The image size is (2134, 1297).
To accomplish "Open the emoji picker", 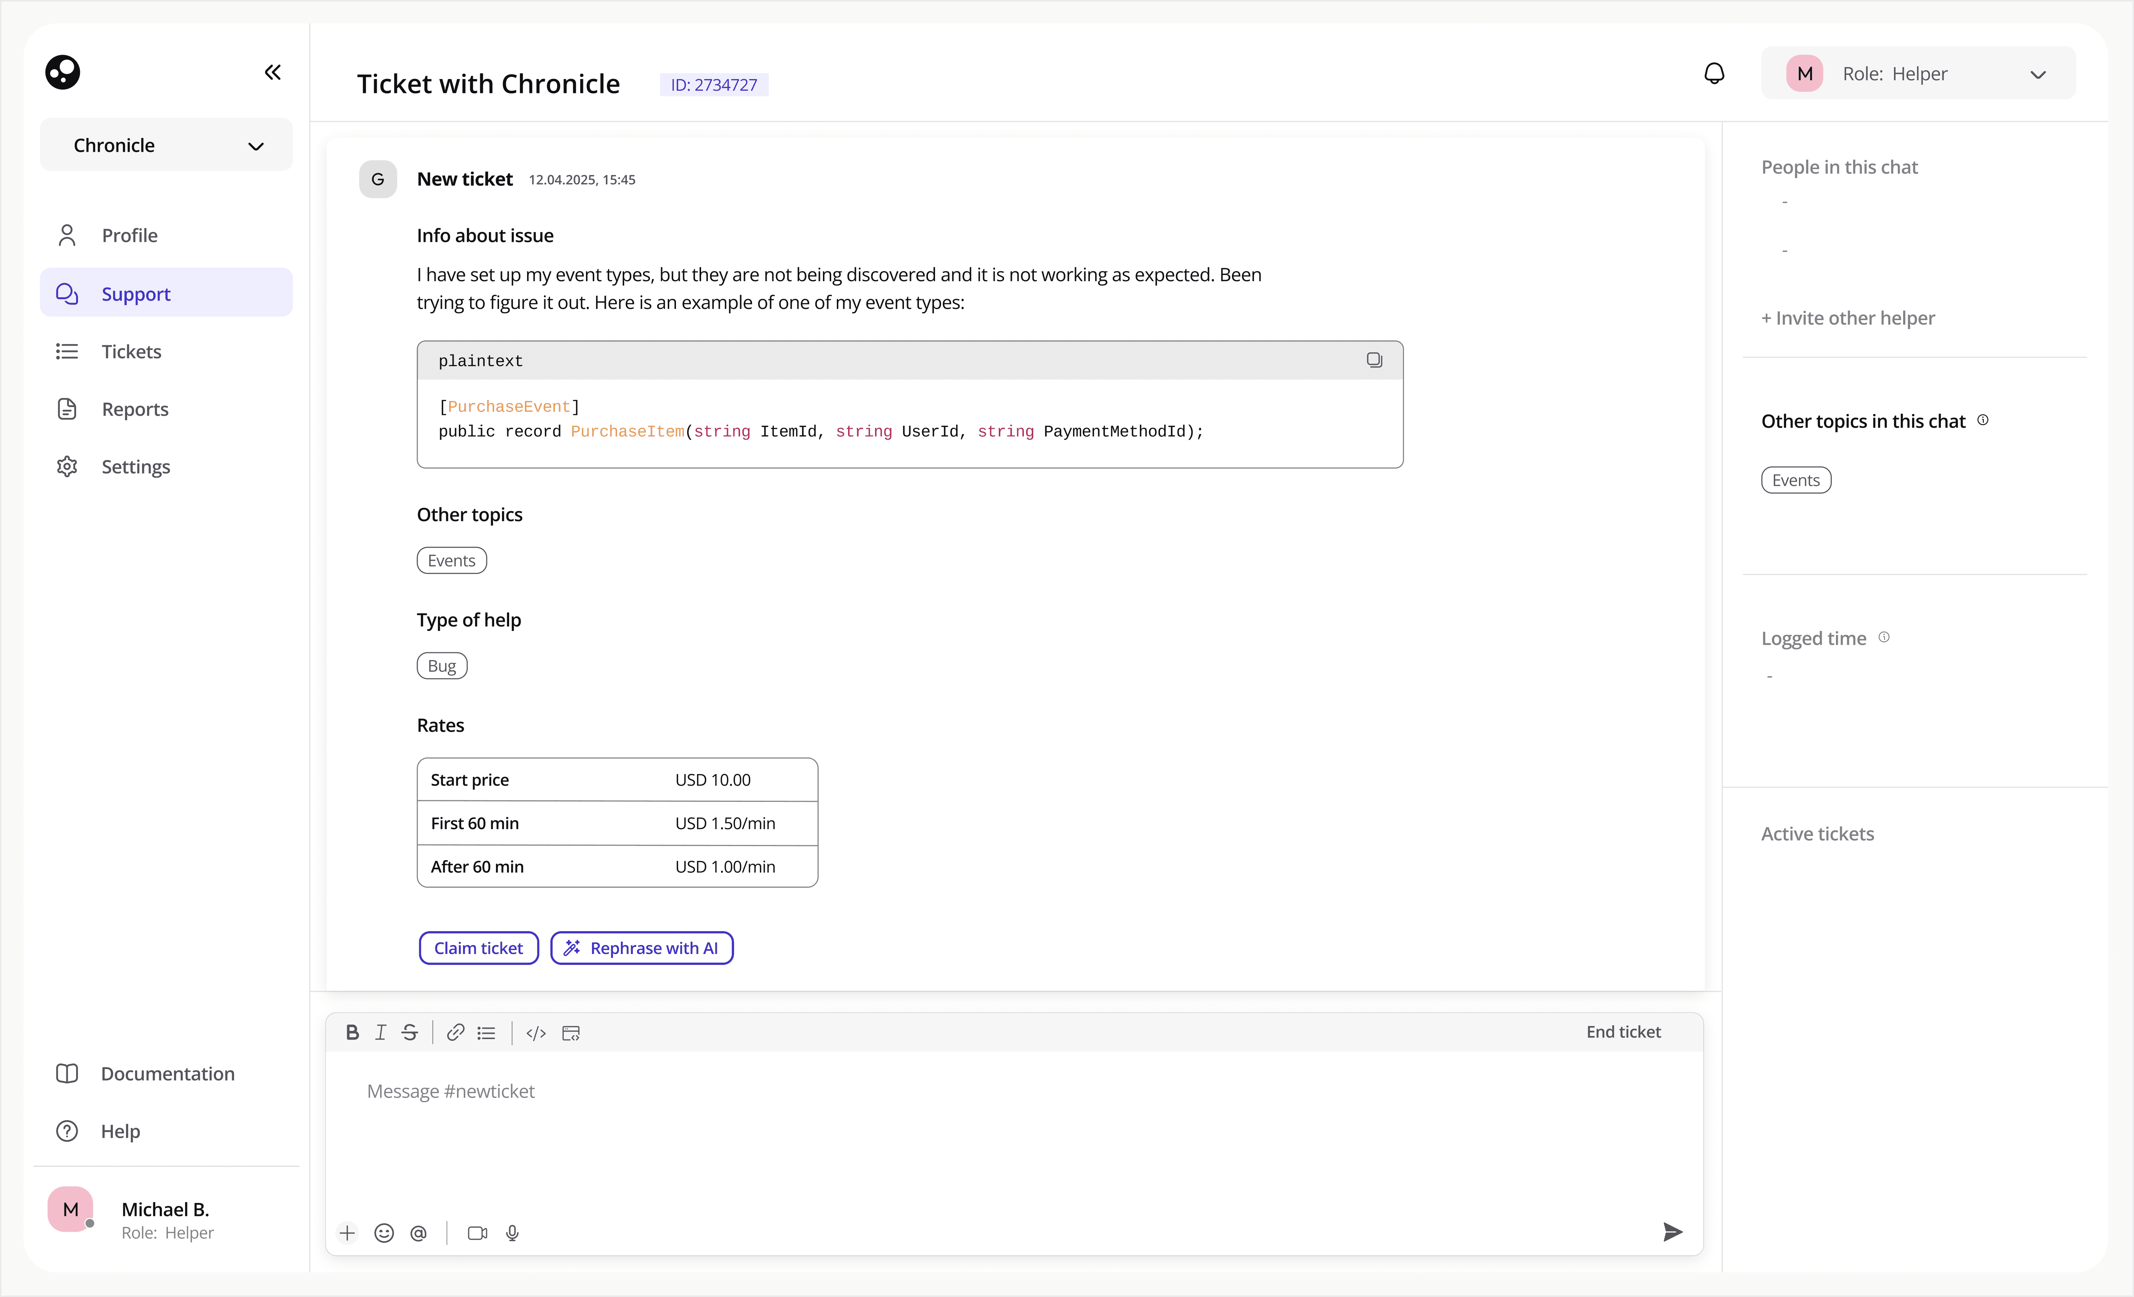I will pos(384,1233).
